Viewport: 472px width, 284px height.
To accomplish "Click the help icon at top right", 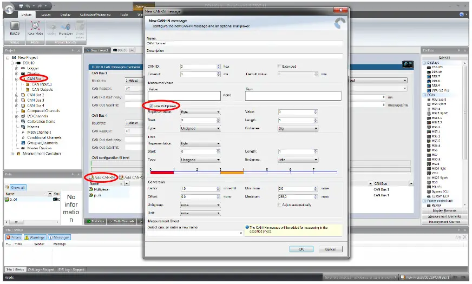I will (x=462, y=15).
